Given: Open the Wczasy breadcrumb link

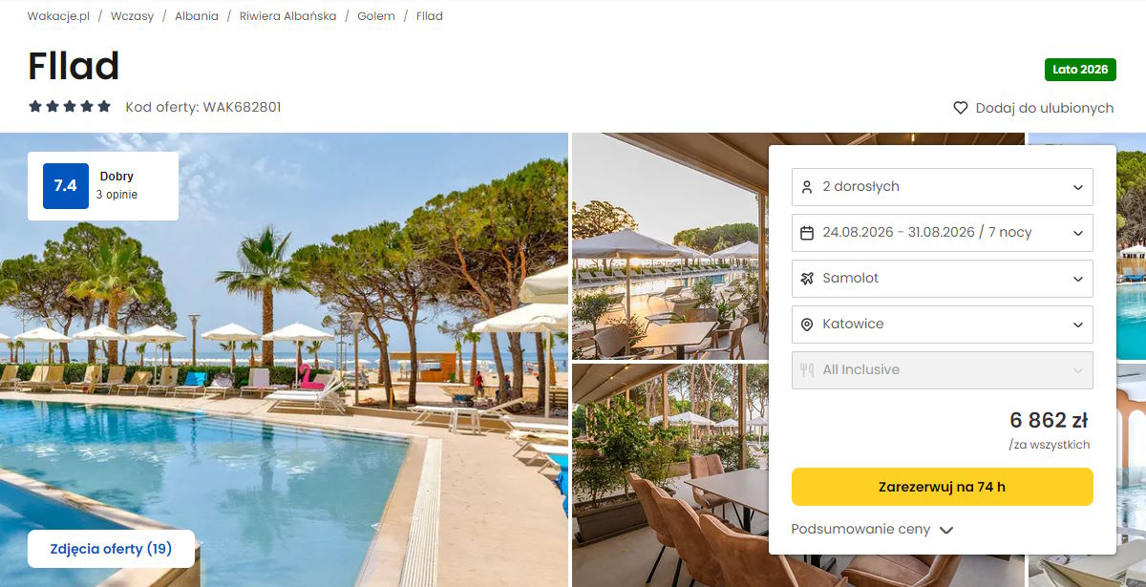Looking at the screenshot, I should point(132,16).
